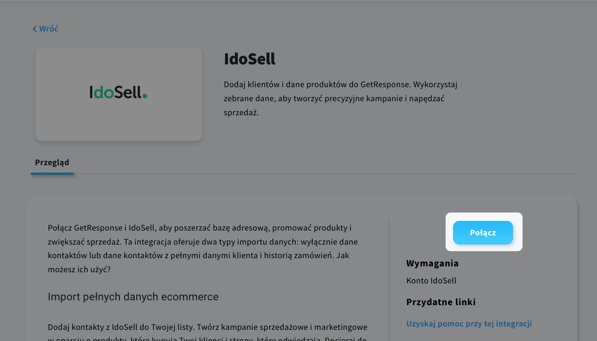The height and width of the screenshot is (341, 597).
Task: Click the blue underline below Przegląd
Action: [52, 173]
